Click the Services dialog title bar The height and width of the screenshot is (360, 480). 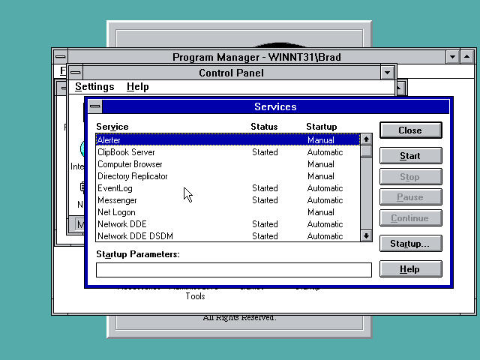click(275, 106)
